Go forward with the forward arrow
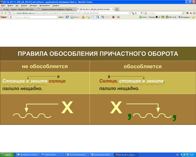Screen dimensions: 196x157 (6, 13)
